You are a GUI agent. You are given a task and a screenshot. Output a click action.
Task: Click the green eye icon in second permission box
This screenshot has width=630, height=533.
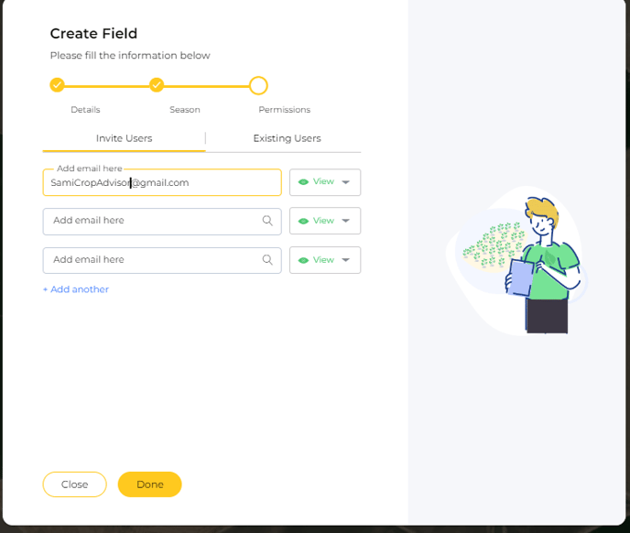coord(303,221)
